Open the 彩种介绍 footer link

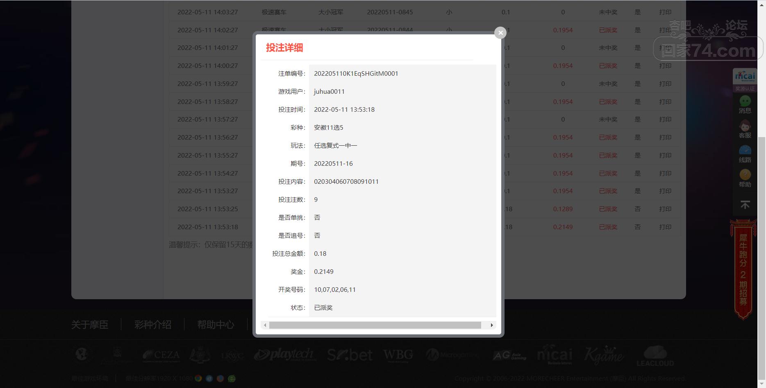[x=152, y=325]
